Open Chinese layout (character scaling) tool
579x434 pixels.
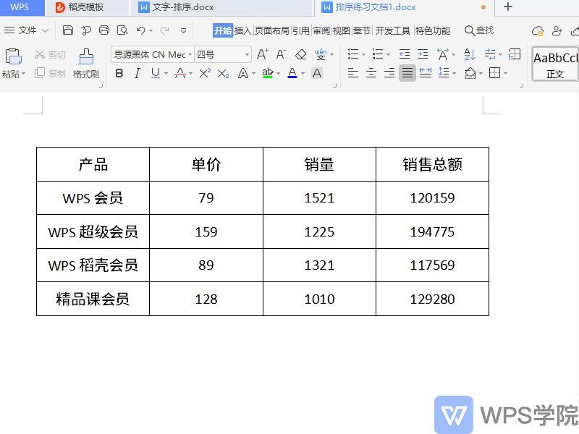pyautogui.click(x=443, y=55)
